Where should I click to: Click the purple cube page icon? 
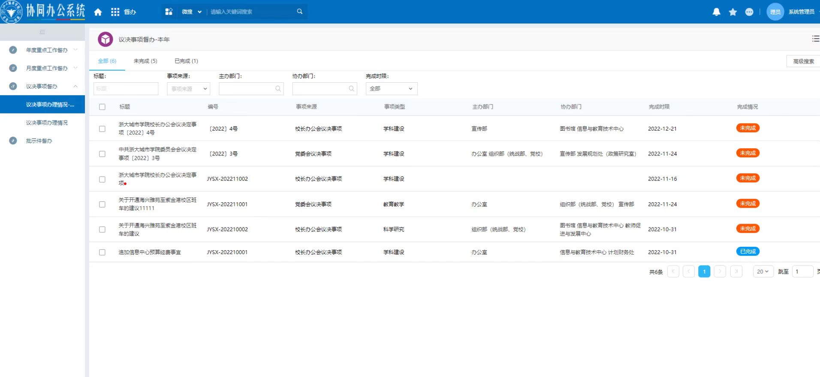[x=105, y=39]
